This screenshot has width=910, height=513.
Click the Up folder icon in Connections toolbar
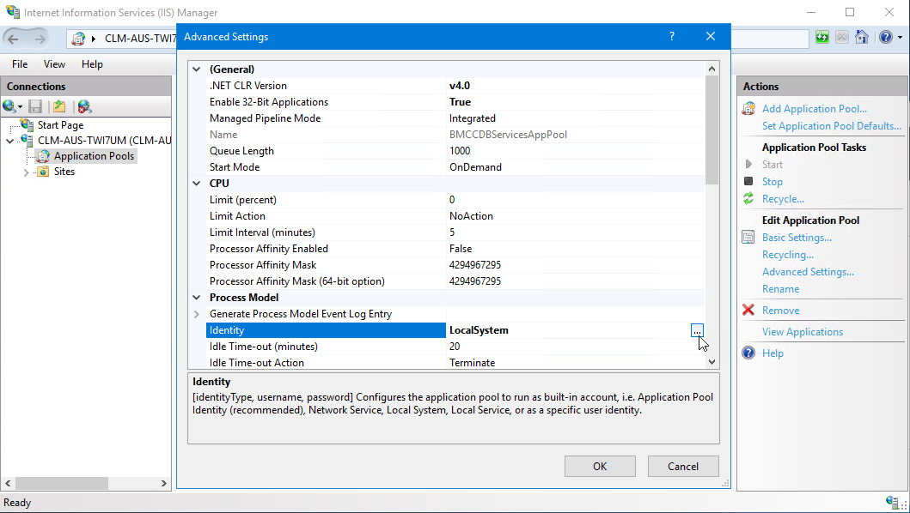click(59, 106)
